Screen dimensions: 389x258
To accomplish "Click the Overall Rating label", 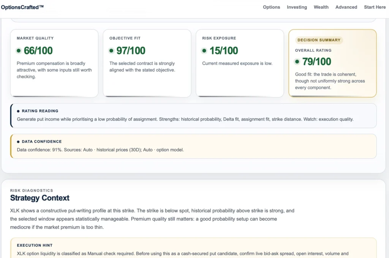I will pos(313,50).
